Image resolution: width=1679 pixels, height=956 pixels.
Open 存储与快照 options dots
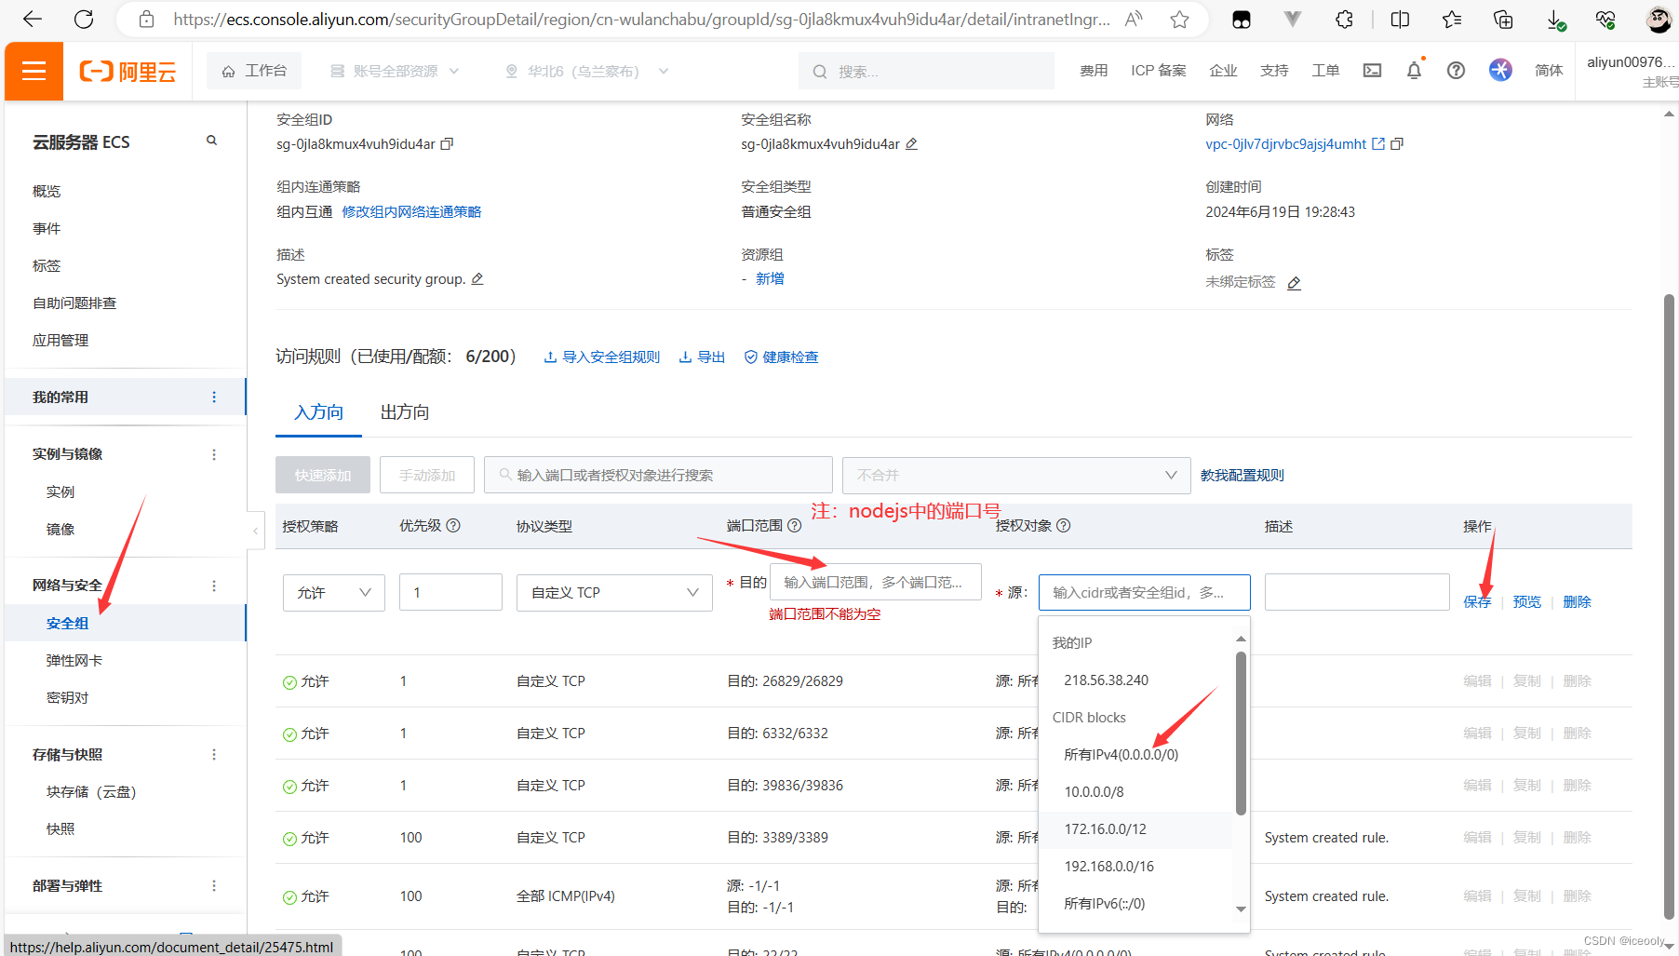[214, 755]
